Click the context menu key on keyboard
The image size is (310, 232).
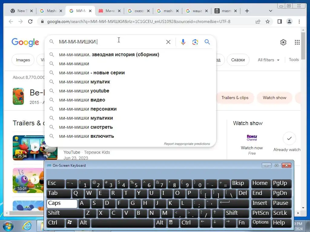click(173, 223)
